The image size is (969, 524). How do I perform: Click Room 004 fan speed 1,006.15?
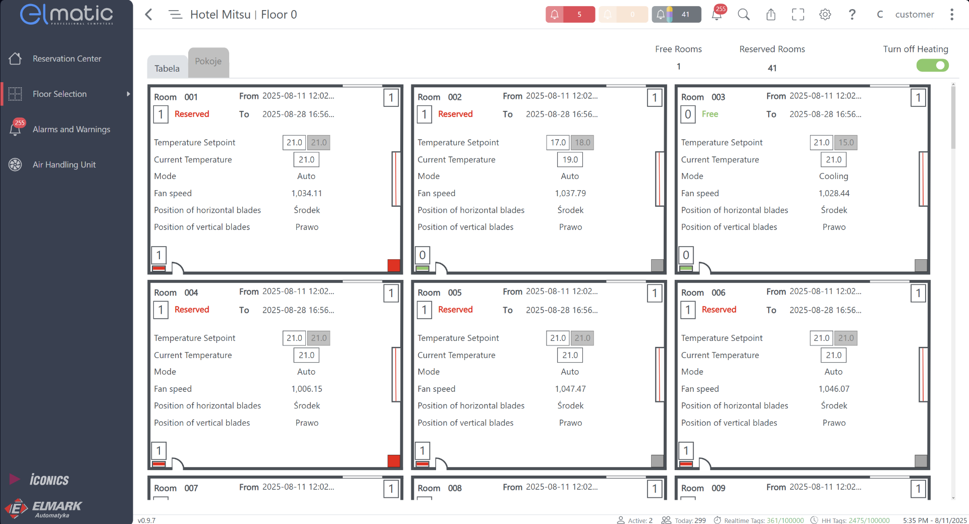[307, 389]
